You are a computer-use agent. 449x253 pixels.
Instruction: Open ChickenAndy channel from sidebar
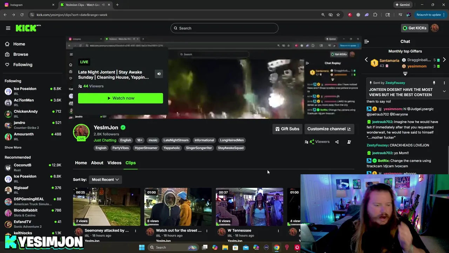coord(33,114)
